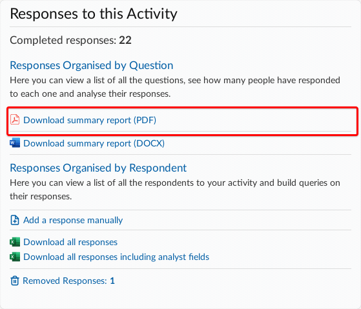Screen dimensions: 361x309
Task: Click the Completed responses label
Action: (63, 40)
